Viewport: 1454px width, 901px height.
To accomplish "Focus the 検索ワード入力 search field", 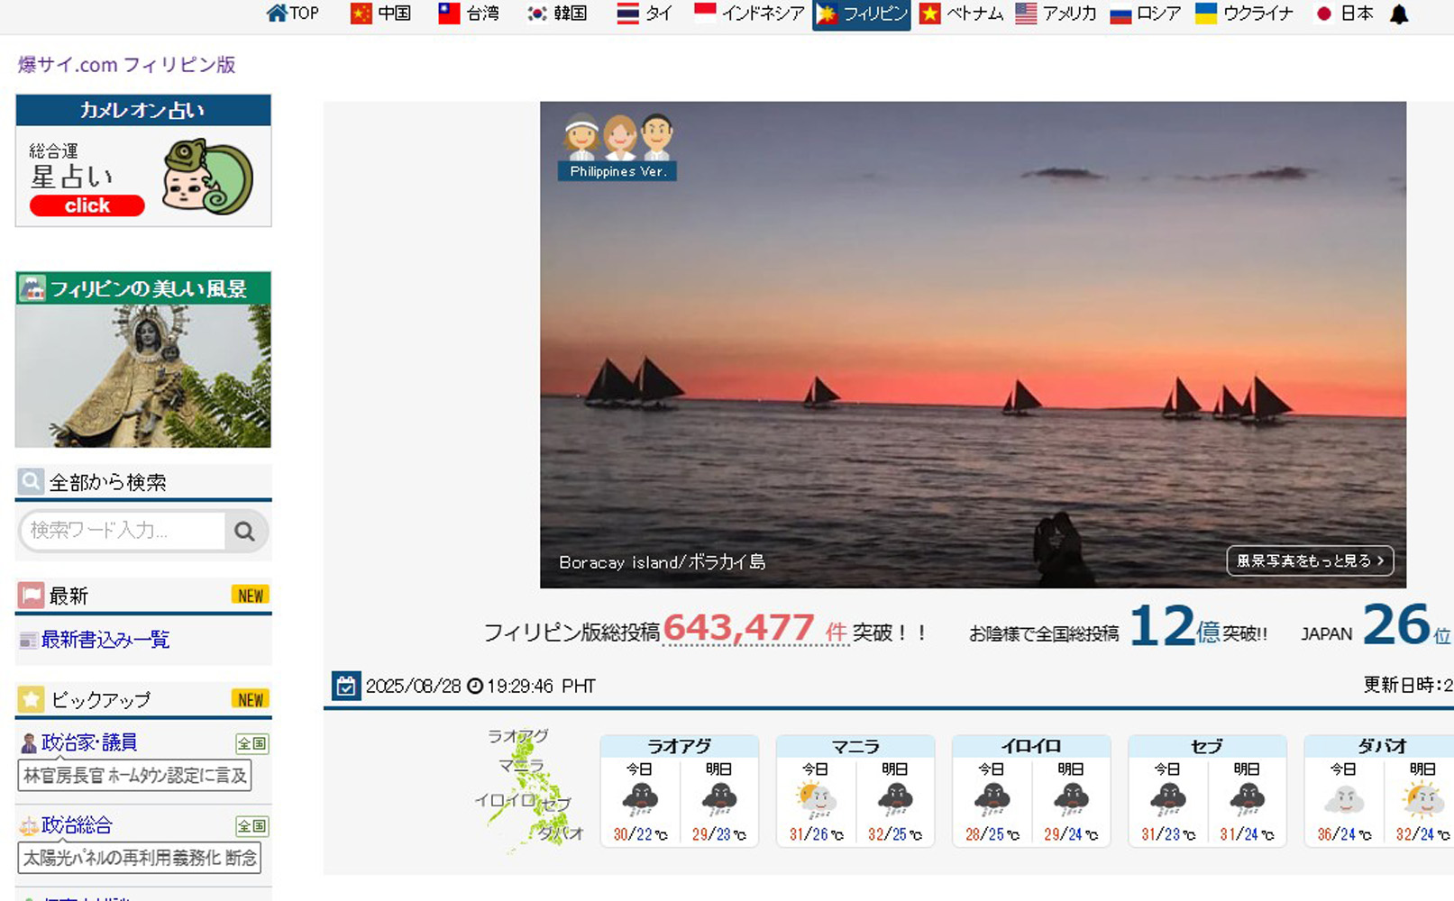I will point(122,531).
